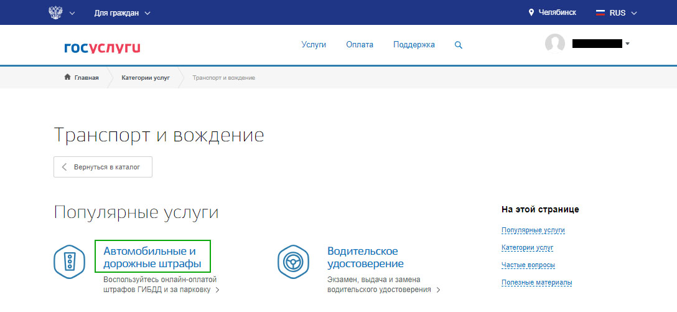Open the RUS language dropdown
The width and height of the screenshot is (677, 312).
623,13
